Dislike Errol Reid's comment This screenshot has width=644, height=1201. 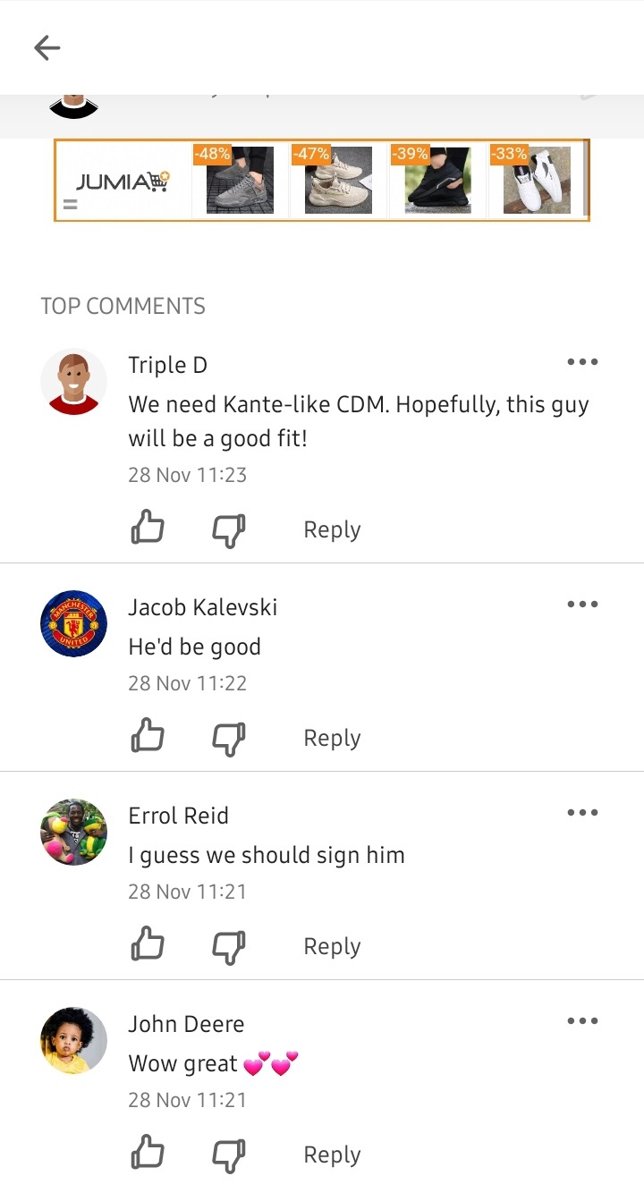(229, 947)
